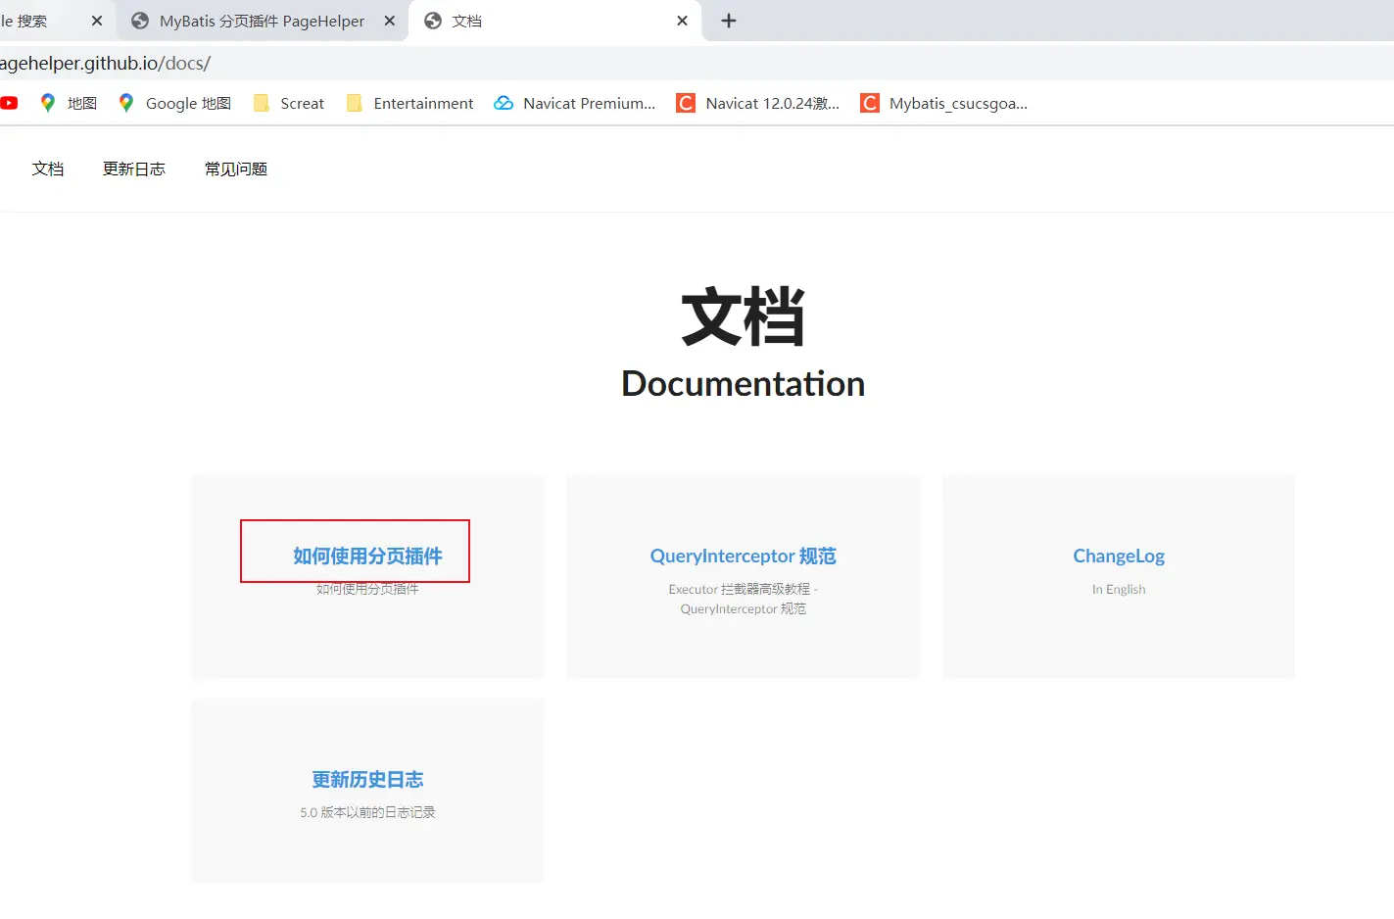Open the Navicat 12.0.24 bookmark
The image size is (1394, 919).
(x=758, y=103)
